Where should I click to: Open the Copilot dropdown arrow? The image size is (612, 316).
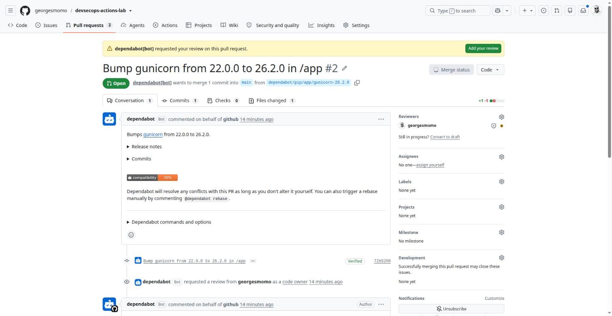[507, 10]
